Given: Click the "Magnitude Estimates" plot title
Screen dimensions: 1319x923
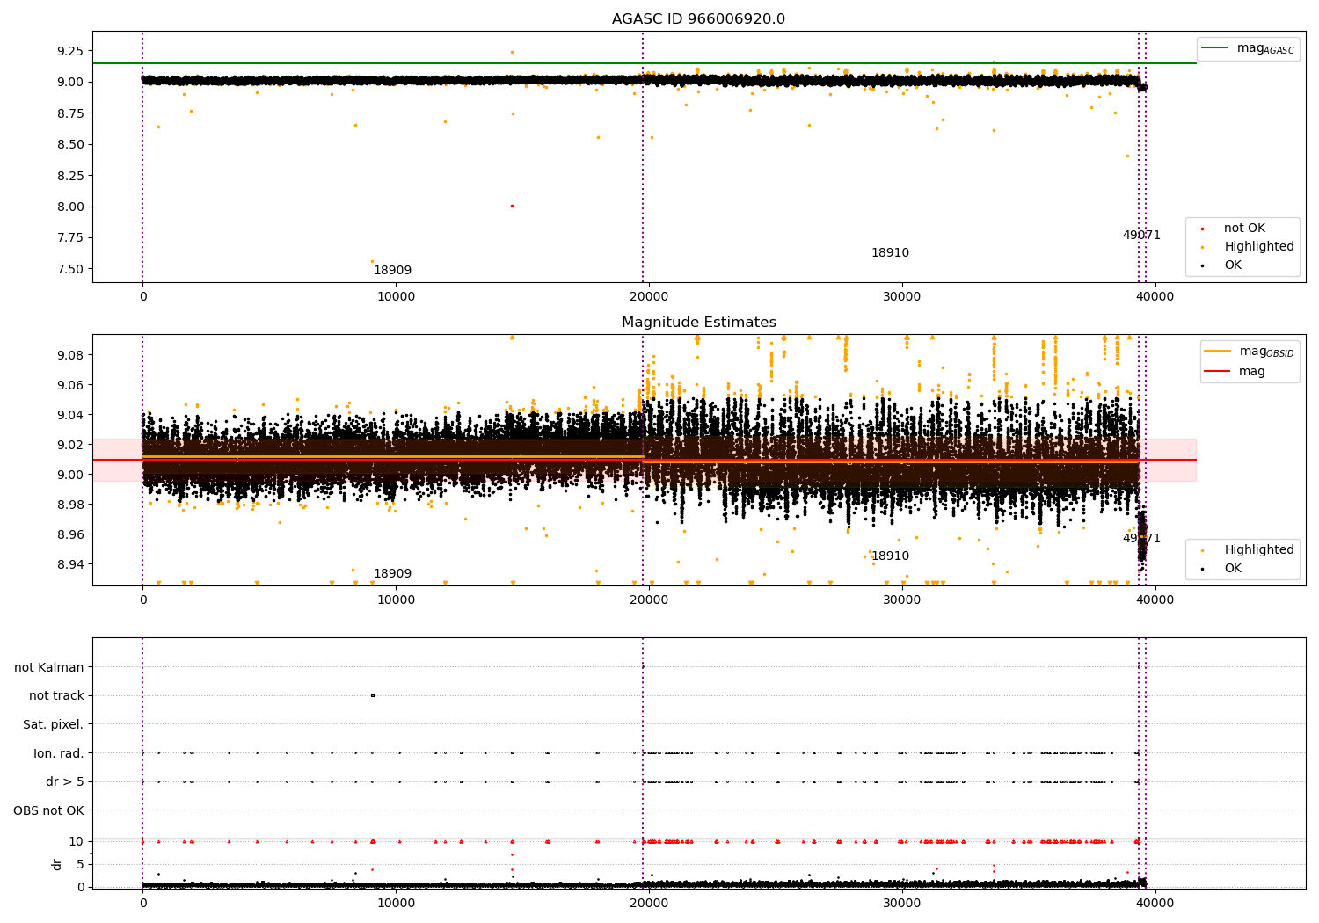Looking at the screenshot, I should 698,323.
